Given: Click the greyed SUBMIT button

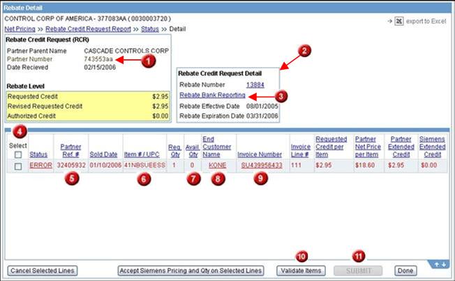Looking at the screenshot, I should click(x=358, y=271).
